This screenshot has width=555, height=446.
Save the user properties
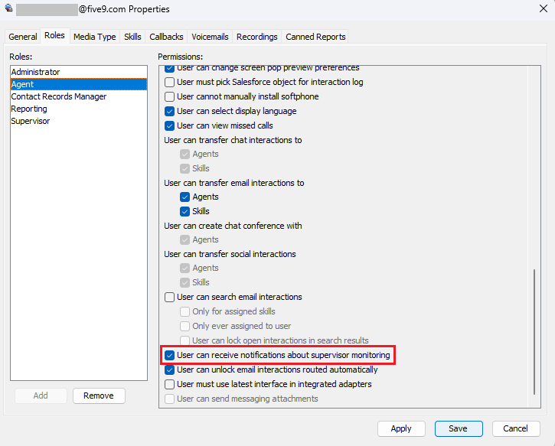[459, 428]
